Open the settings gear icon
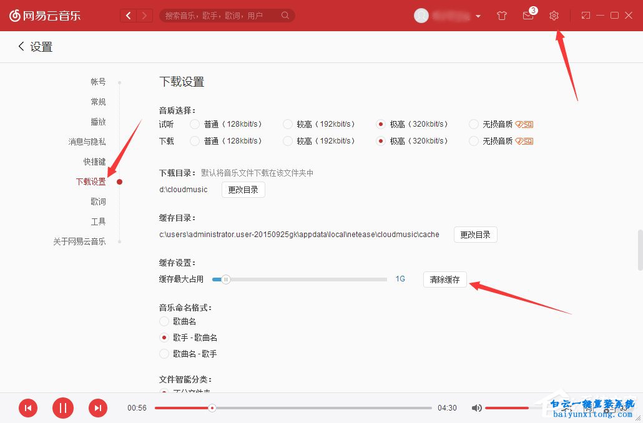The width and height of the screenshot is (643, 423). point(554,15)
